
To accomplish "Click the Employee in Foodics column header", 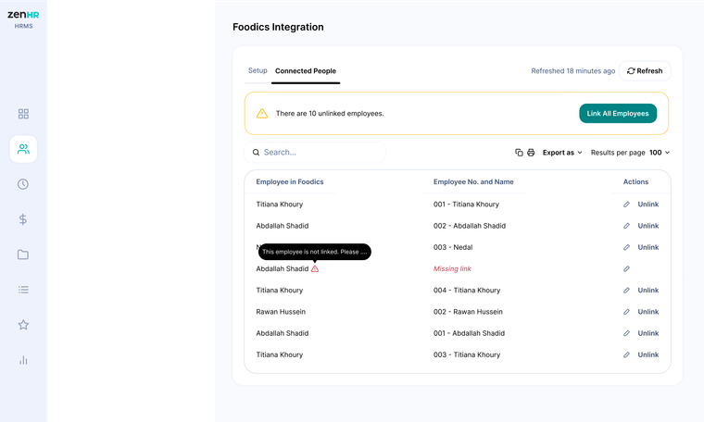I will [290, 181].
